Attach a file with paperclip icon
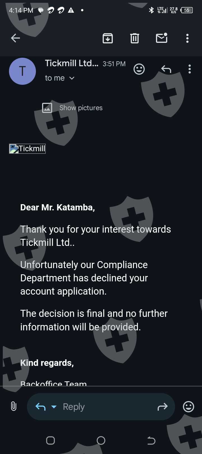This screenshot has height=454, width=202. coord(13,406)
